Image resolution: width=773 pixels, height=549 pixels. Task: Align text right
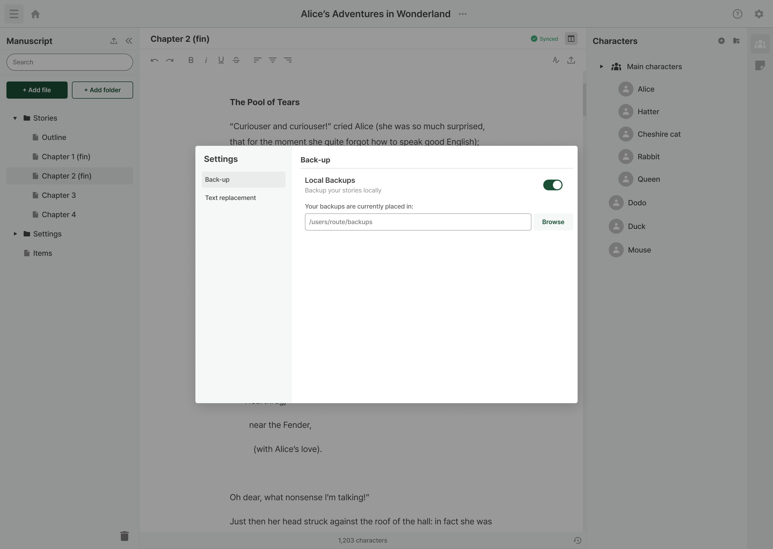[288, 60]
